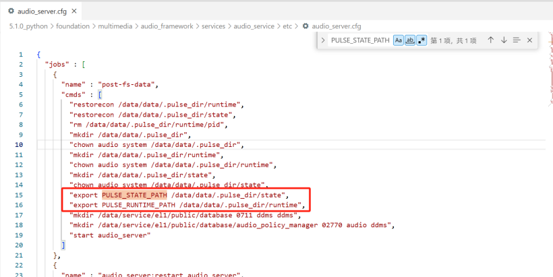Click "restorecon /data/data/.pulse_dir/state" line
553x277 pixels.
[152, 115]
